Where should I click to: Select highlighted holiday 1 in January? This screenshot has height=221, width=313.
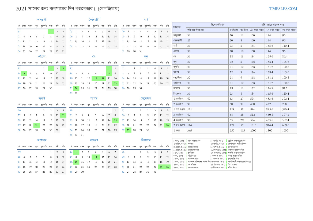[51, 32]
